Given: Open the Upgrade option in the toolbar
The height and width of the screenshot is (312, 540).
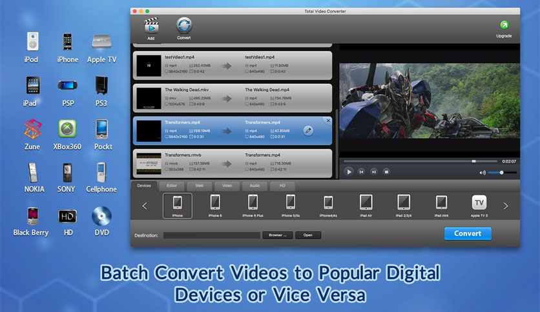Looking at the screenshot, I should pyautogui.click(x=504, y=29).
